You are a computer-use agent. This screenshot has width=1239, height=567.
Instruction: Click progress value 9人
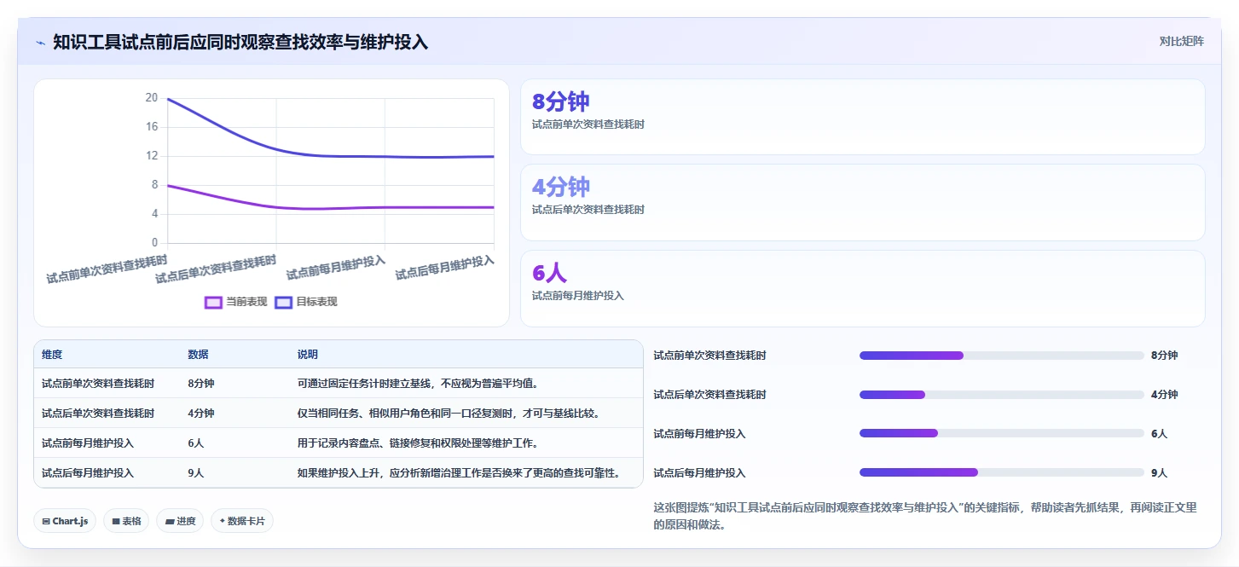point(1160,473)
